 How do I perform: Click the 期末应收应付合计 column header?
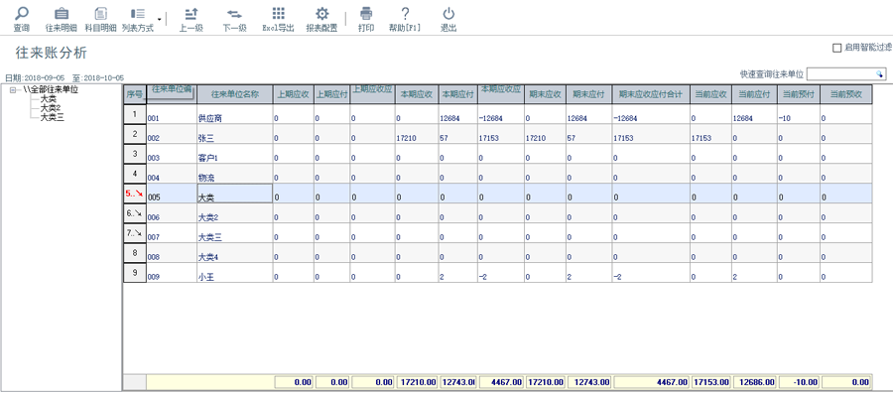coord(650,94)
